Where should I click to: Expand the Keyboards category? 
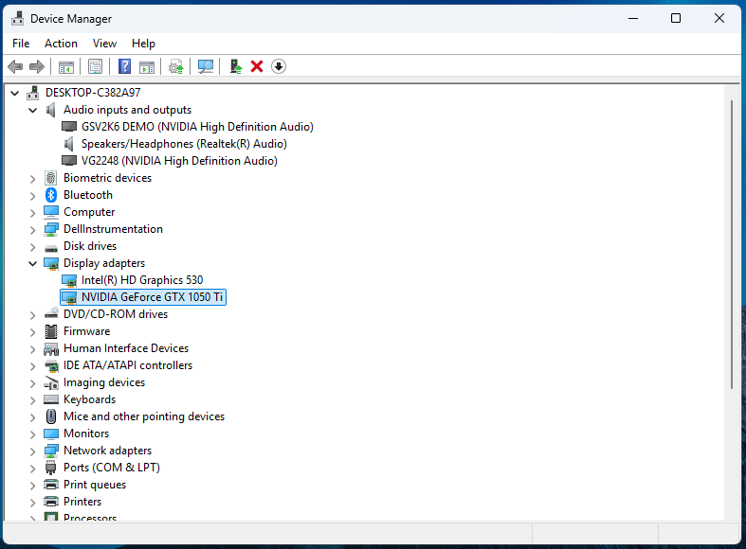point(33,399)
